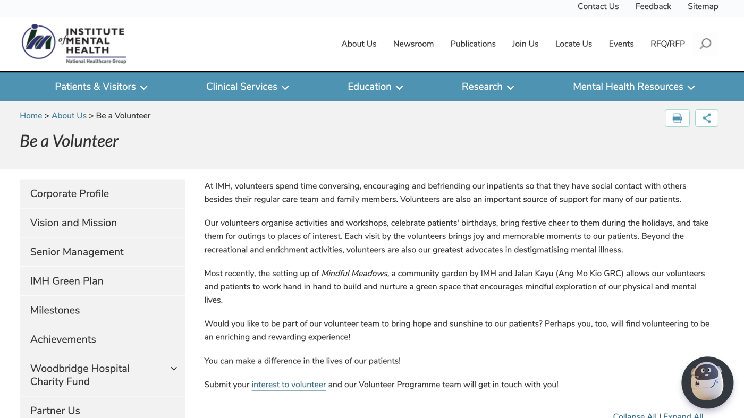This screenshot has width=744, height=418.
Task: Open Patients & Visitors dropdown menu
Action: pos(101,87)
